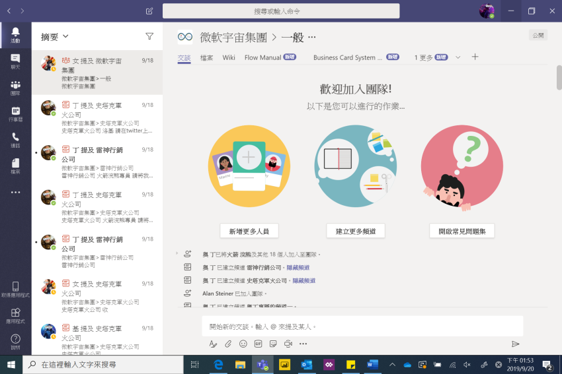This screenshot has height=374, width=562.
Task: Open the Apps store icon in sidebar
Action: (15, 315)
